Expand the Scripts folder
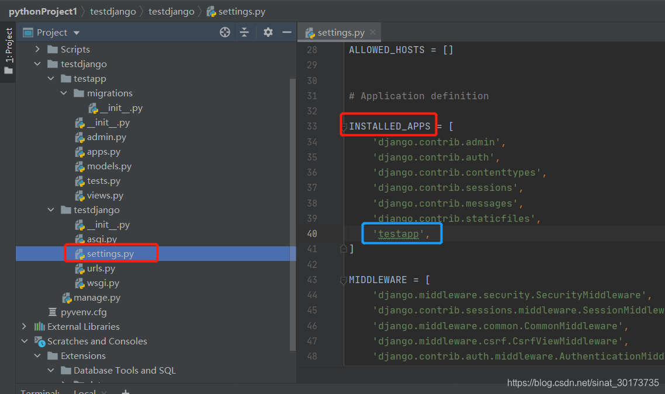 (x=37, y=49)
